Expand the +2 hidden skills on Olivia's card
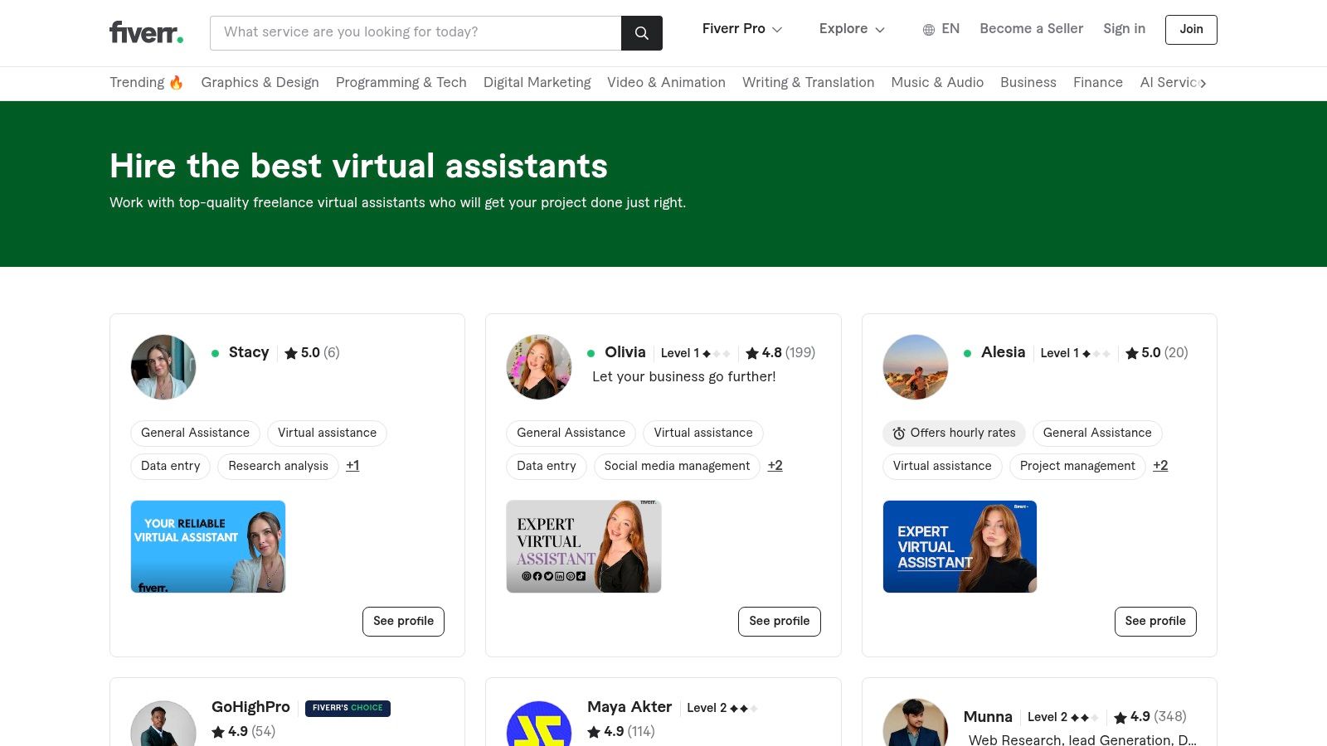This screenshot has width=1327, height=746. 775,466
